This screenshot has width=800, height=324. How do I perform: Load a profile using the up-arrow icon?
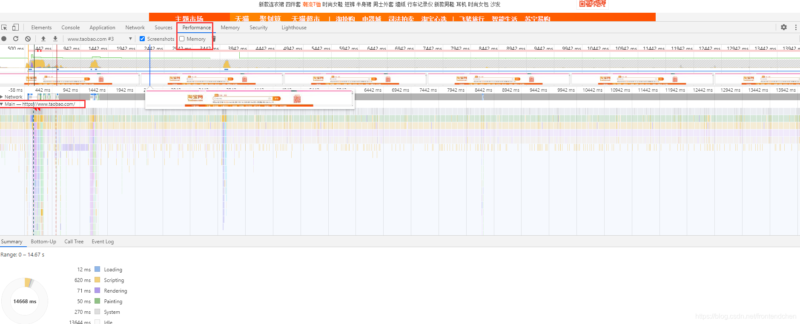tap(43, 39)
